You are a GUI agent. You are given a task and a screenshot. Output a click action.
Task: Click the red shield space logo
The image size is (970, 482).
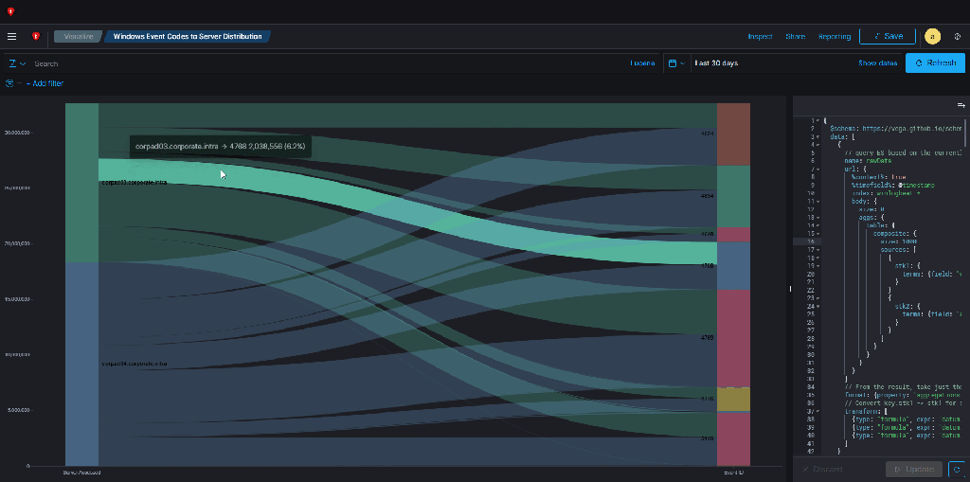pyautogui.click(x=36, y=37)
